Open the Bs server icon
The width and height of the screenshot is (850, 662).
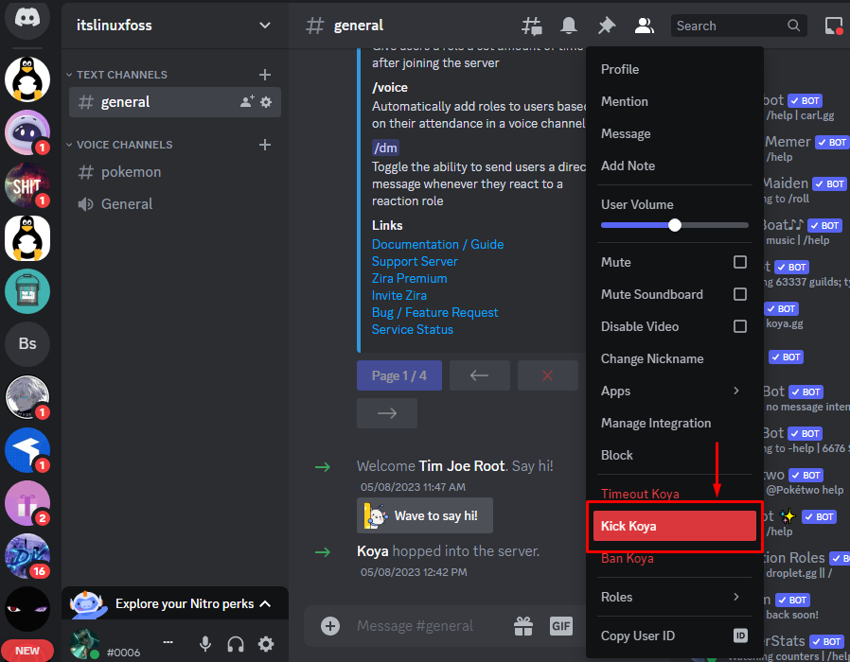pyautogui.click(x=27, y=343)
